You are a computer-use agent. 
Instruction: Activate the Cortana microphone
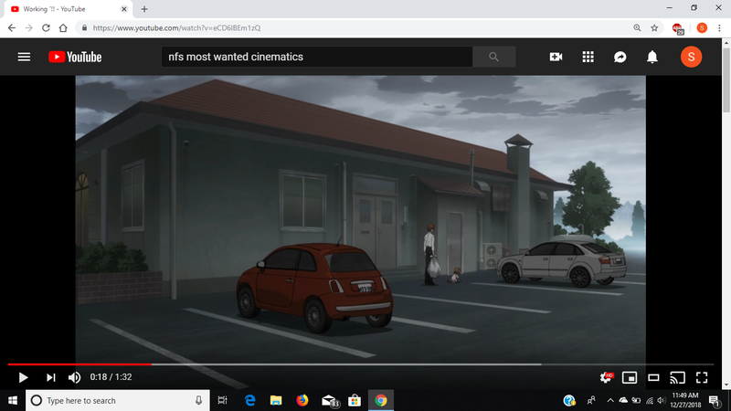click(198, 400)
